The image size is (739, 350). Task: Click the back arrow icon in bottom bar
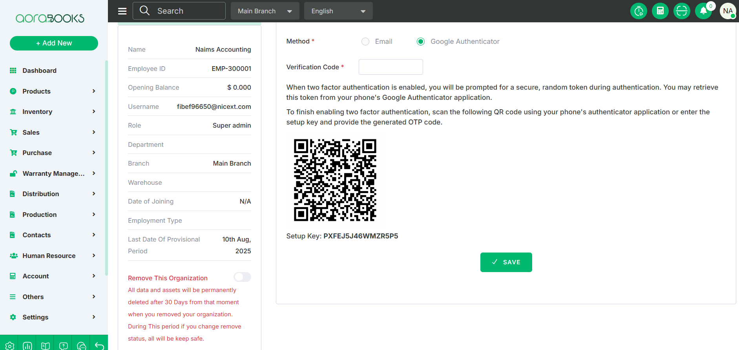pos(99,346)
